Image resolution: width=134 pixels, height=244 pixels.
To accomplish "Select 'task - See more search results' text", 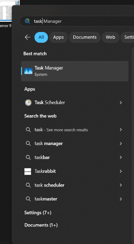I will 61,130.
